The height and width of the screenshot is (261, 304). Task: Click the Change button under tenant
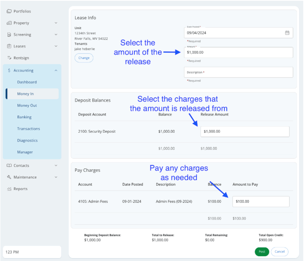[84, 58]
